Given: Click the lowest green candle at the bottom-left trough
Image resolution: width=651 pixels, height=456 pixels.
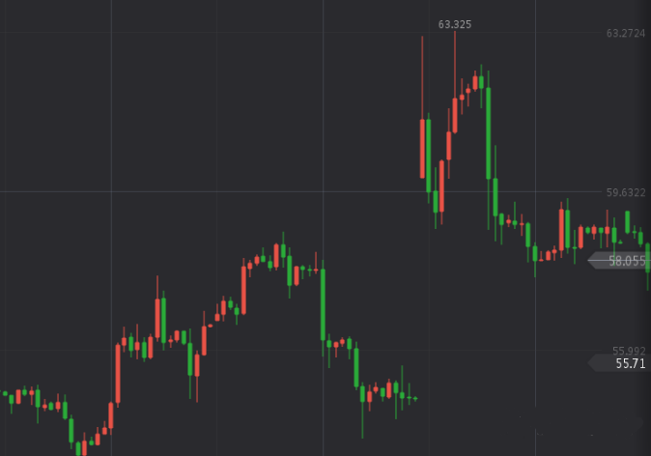Looking at the screenshot, I should click(x=78, y=449).
